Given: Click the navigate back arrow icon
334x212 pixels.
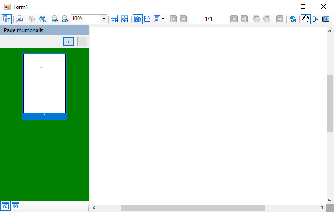Looking at the screenshot, I should [280, 19].
